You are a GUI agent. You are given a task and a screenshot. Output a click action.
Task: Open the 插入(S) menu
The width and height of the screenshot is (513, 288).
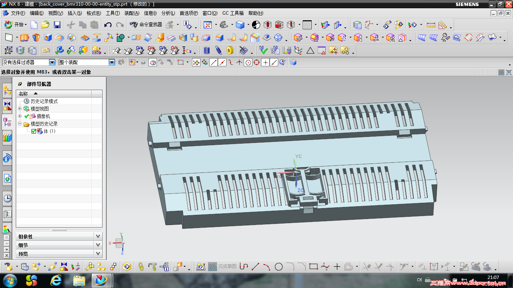(74, 13)
